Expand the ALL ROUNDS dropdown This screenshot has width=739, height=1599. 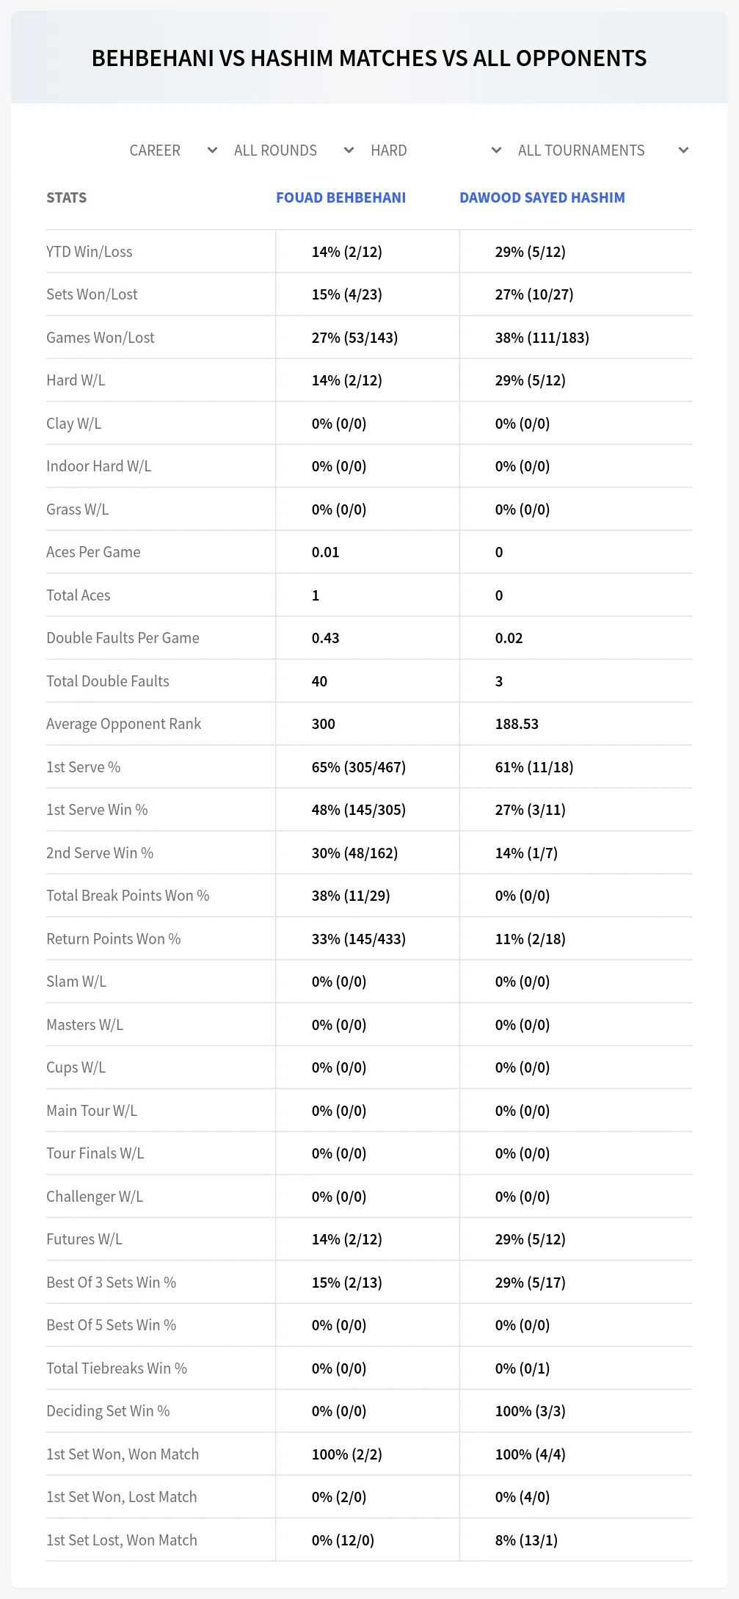[x=294, y=151]
